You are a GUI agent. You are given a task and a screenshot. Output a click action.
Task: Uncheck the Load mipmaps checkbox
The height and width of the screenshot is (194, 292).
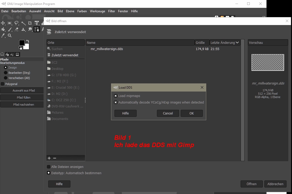pos(115,96)
